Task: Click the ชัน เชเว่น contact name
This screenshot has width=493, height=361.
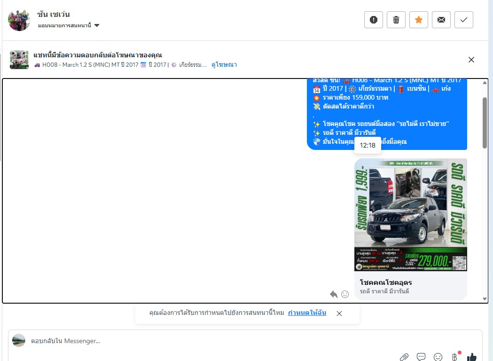Action: (x=54, y=15)
